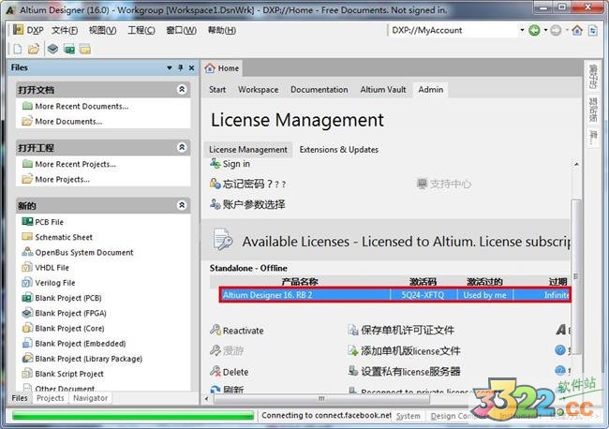Create a Blank Project (PCB)
The height and width of the screenshot is (429, 609).
pos(62,298)
